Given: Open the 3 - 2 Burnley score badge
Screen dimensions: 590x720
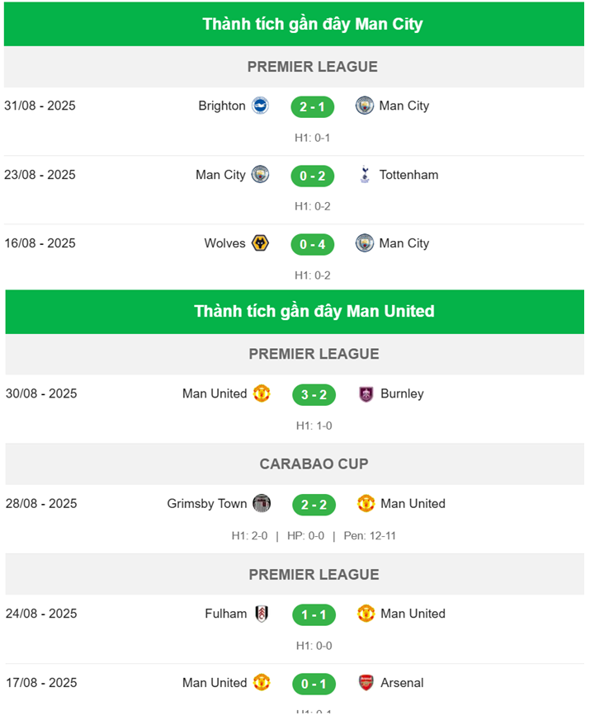Looking at the screenshot, I should [x=314, y=395].
